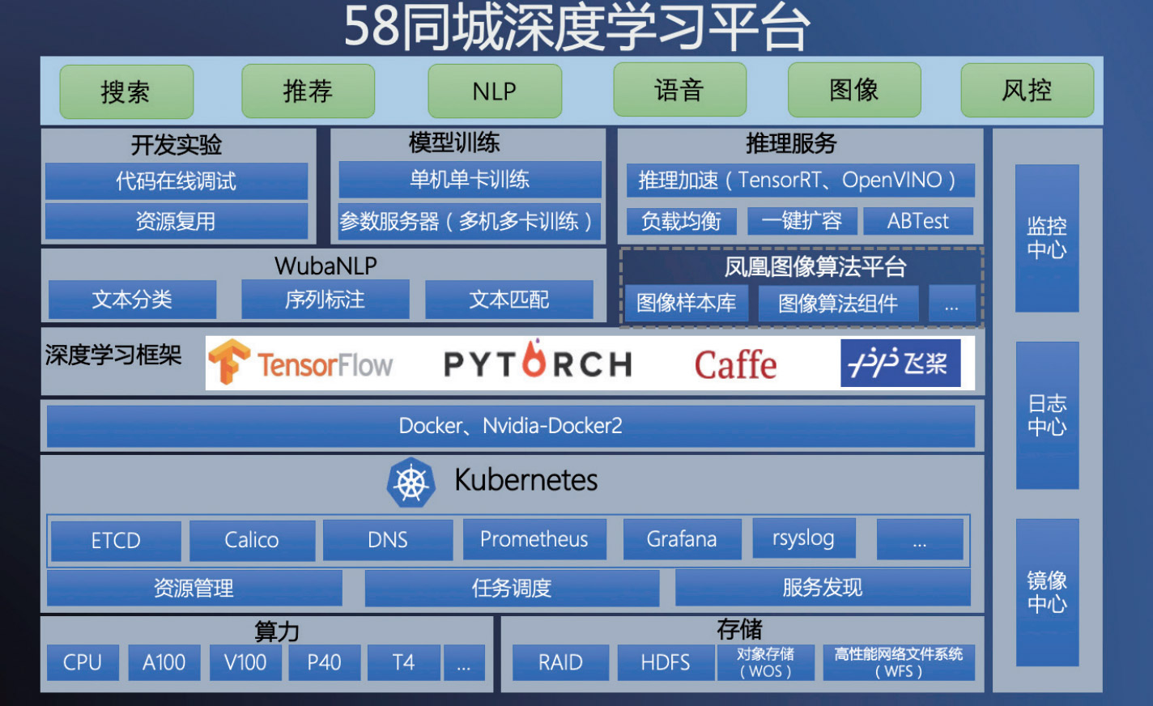This screenshot has height=706, width=1153.
Task: Click the CPU block
Action: 83,662
